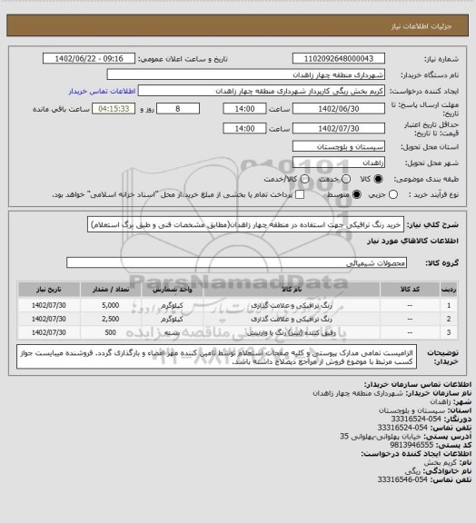Select row 2 quantity 2,500
The height and width of the screenshot is (523, 476).
[x=111, y=319]
